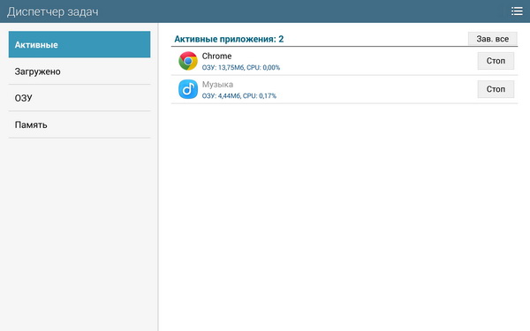Click the Диспетчер задач title
530x331 pixels.
pos(53,11)
